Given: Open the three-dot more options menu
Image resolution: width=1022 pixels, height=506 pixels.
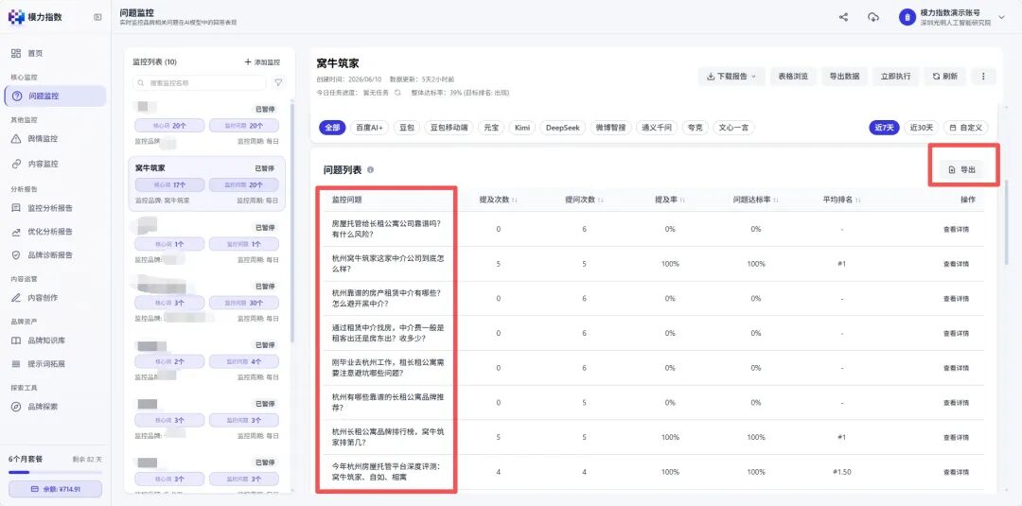Looking at the screenshot, I should pos(983,77).
